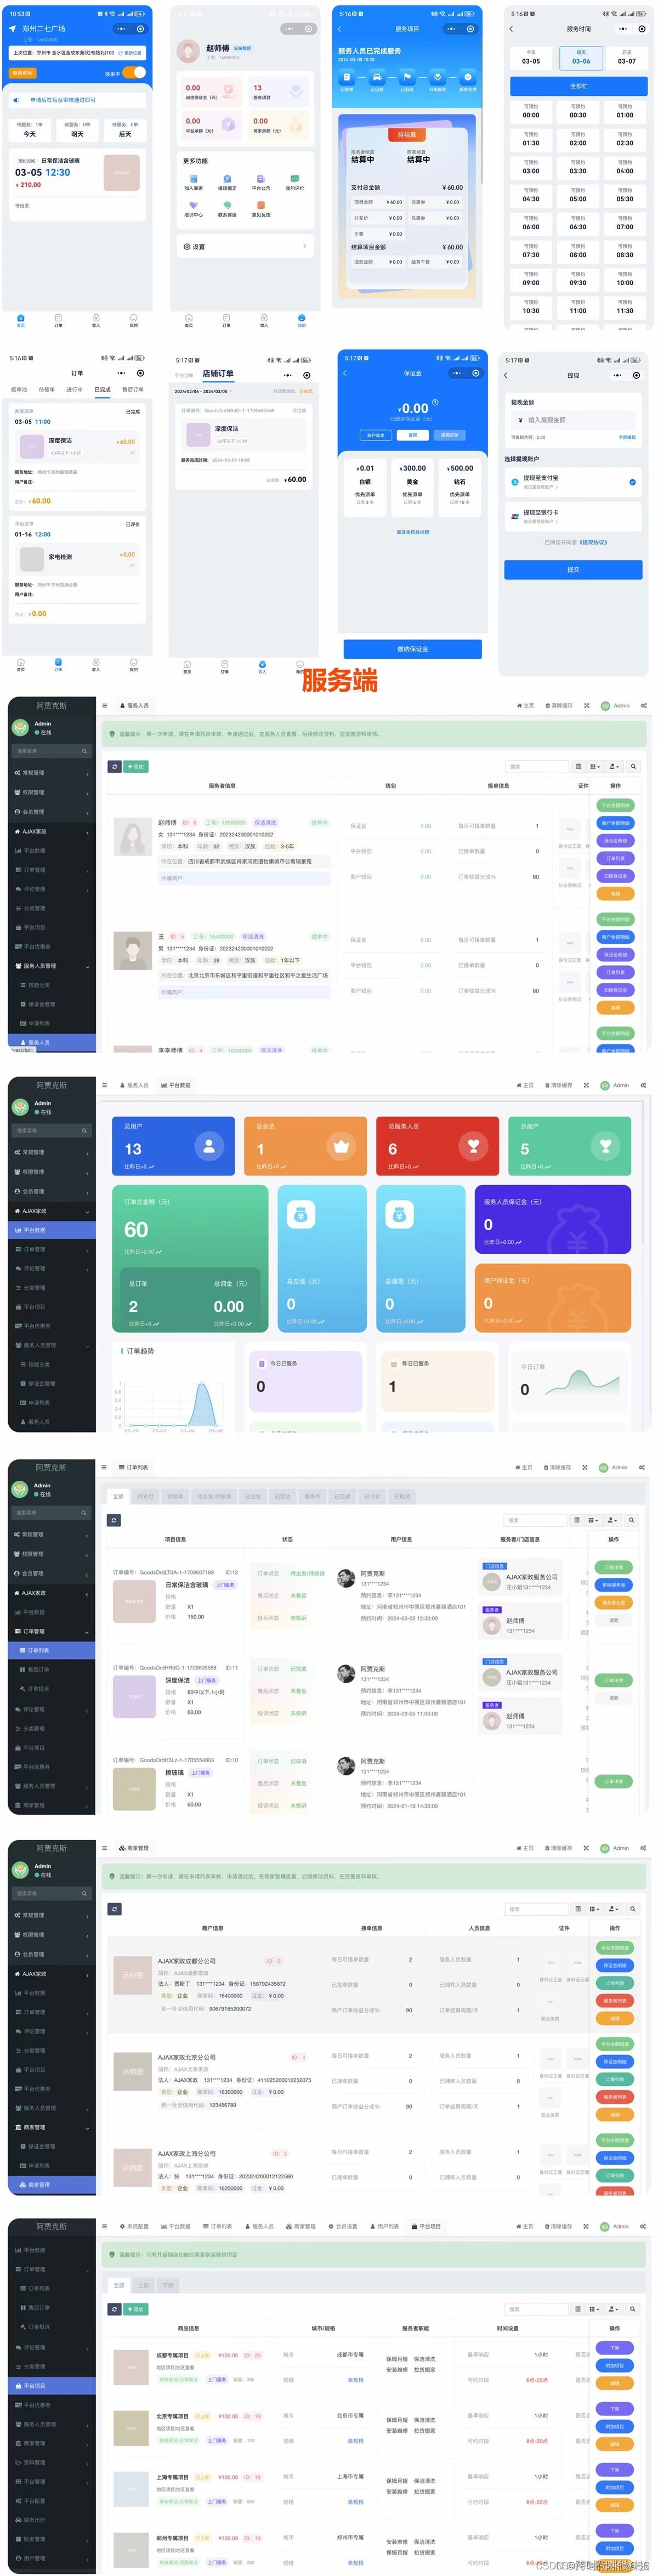Image resolution: width=658 pixels, height=2576 pixels.
Task: Open the 《提现协议》 link
Action: [x=593, y=542]
